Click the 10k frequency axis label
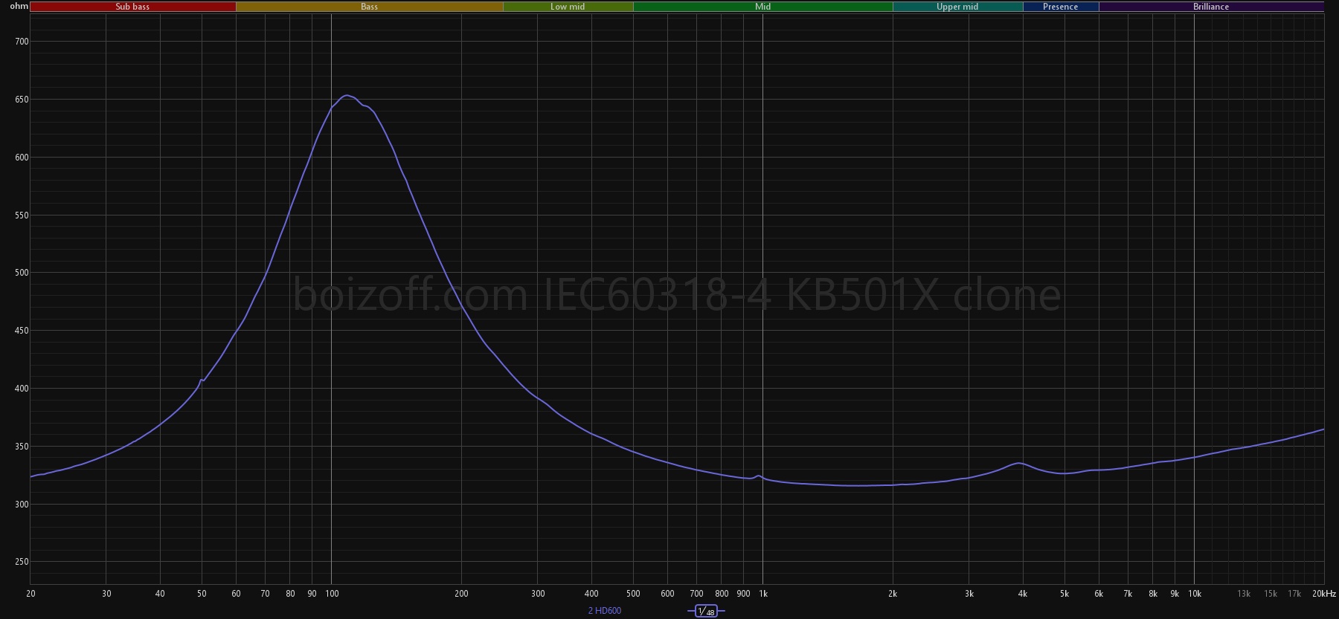 (x=1194, y=594)
